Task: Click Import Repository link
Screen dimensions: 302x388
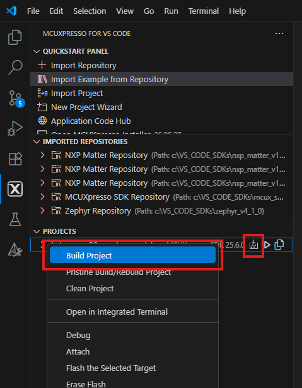Action: pyautogui.click(x=83, y=66)
